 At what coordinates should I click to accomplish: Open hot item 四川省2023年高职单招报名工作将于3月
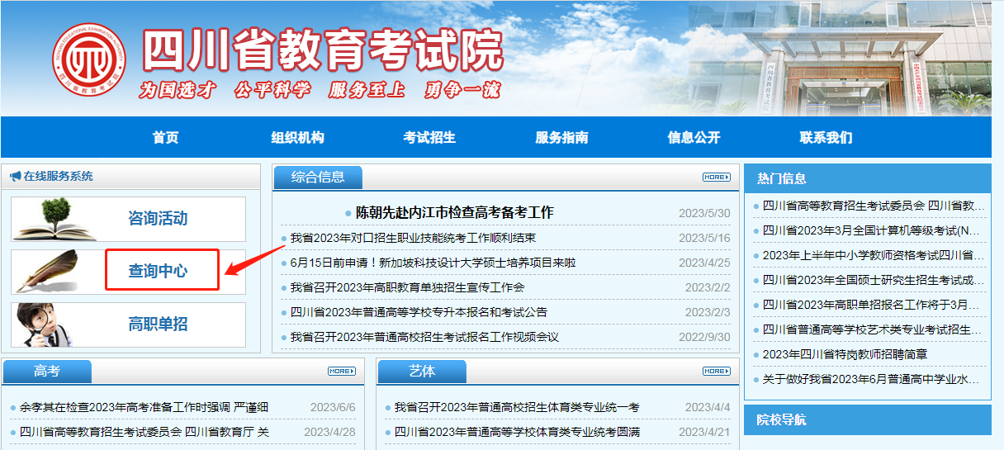point(871,305)
